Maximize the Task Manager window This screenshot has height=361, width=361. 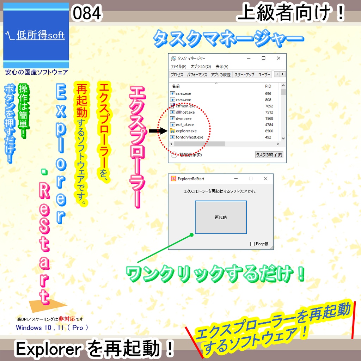(264, 58)
